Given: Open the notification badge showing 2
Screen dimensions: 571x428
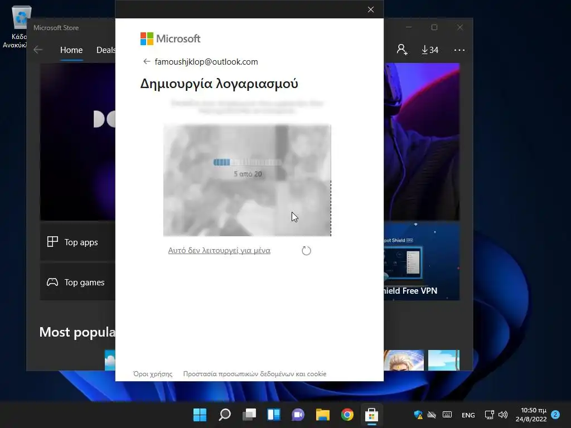Looking at the screenshot, I should click(555, 415).
